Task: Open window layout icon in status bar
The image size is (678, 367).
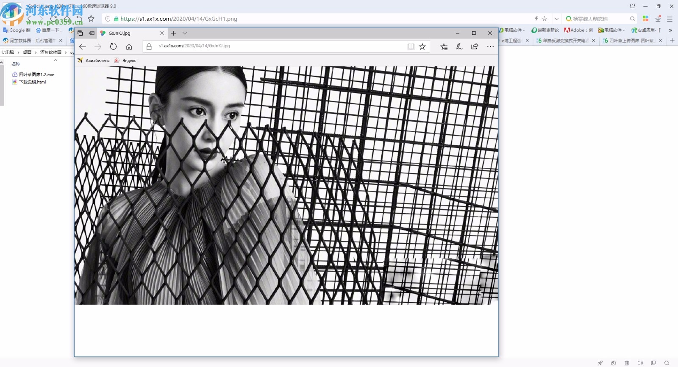Action: tap(653, 363)
